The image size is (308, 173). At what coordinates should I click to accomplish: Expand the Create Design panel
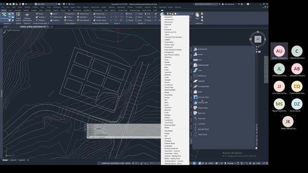pyautogui.click(x=70, y=24)
